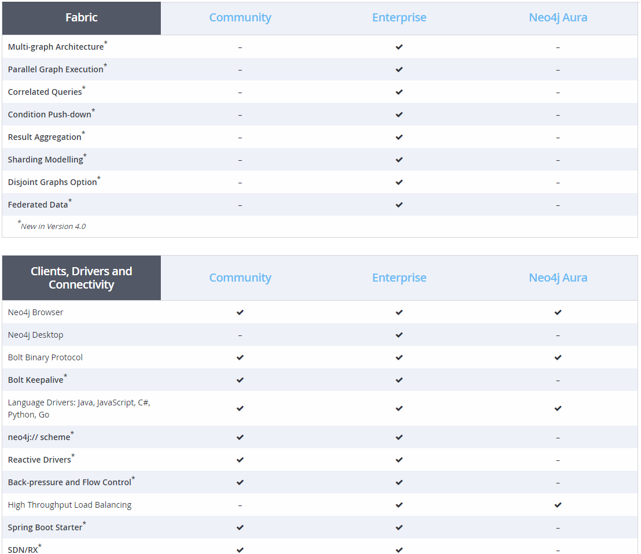Click Enterprise checkmark for Parallel Graph Execution
This screenshot has width=641, height=554.
coord(399,69)
